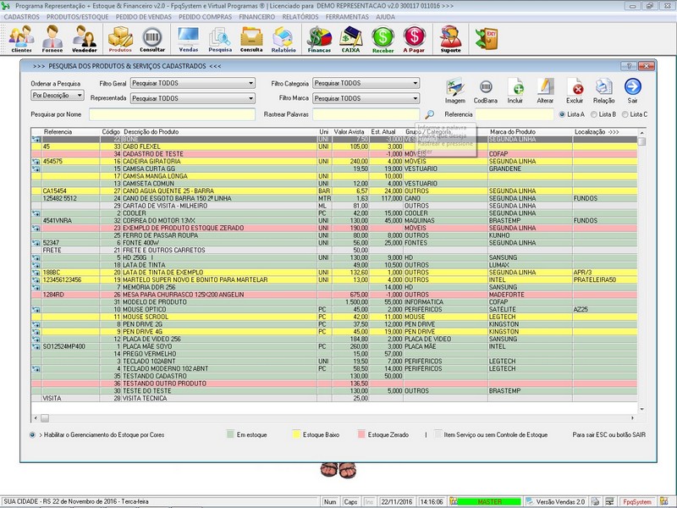
Task: Open the Receber green dollar icon
Action: click(383, 39)
